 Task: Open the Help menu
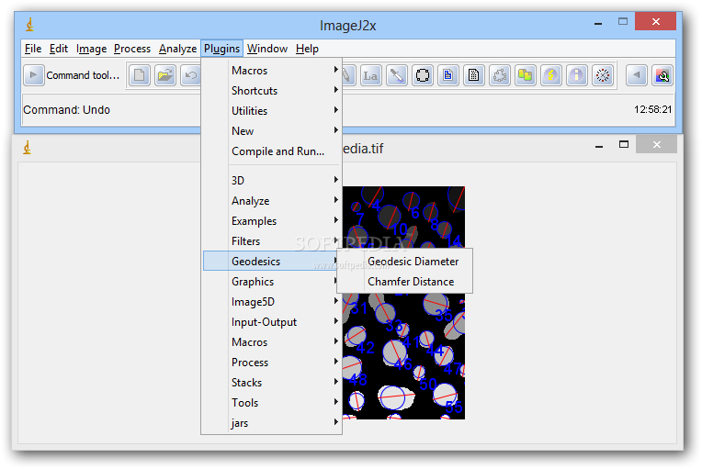point(307,49)
